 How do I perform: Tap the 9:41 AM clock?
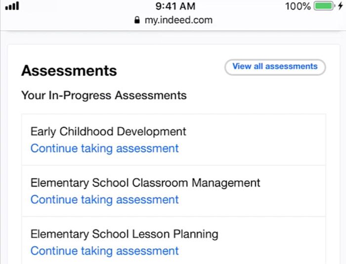(x=175, y=6)
